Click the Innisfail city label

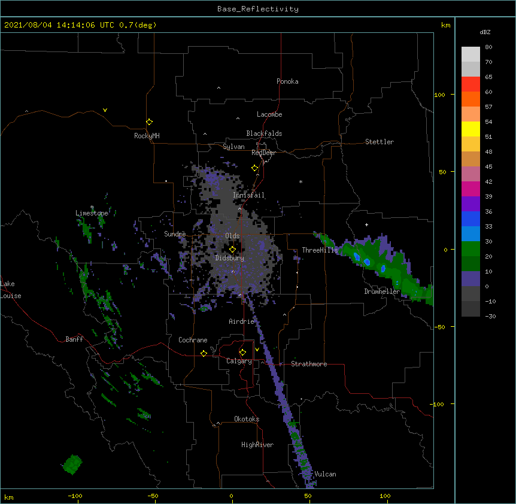click(x=248, y=195)
